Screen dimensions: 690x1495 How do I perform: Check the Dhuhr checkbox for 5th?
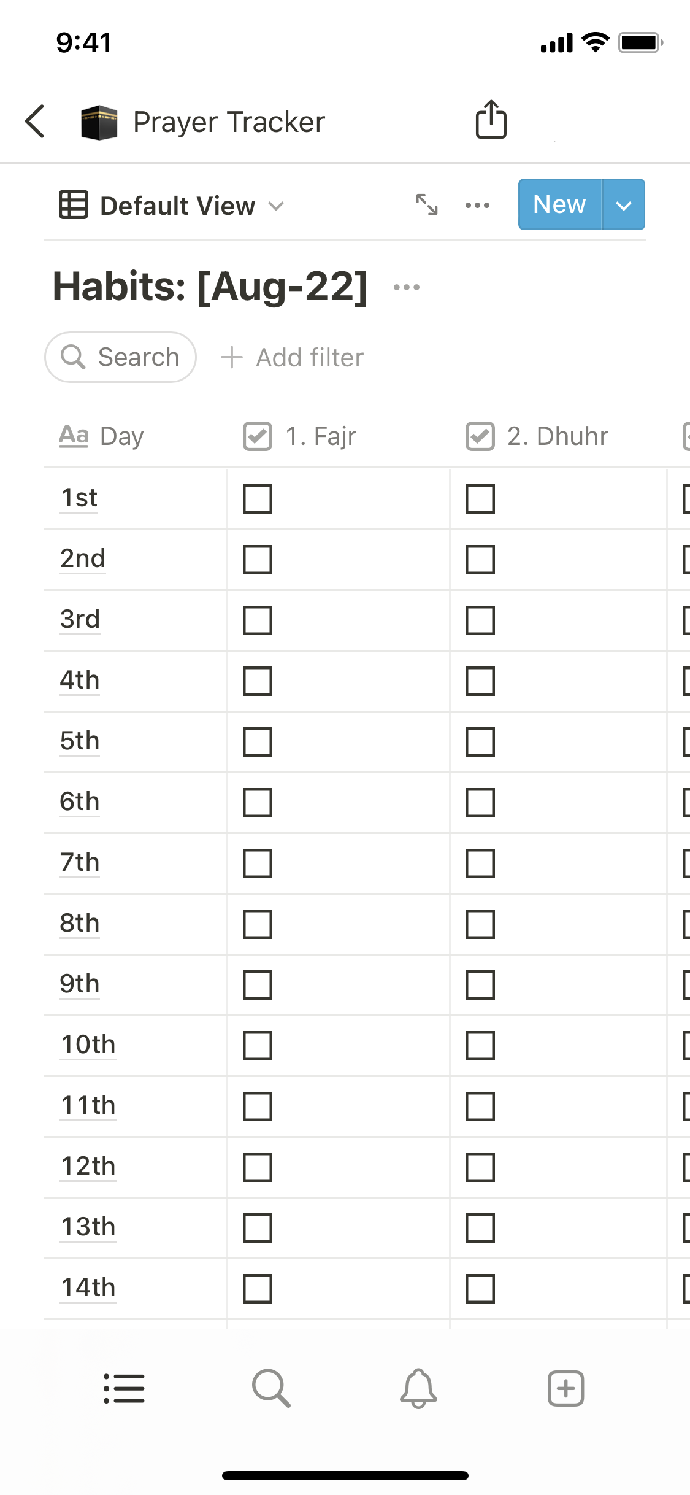point(480,741)
